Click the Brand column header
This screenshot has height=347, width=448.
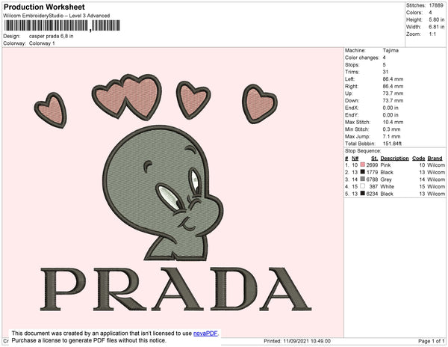pyautogui.click(x=435, y=159)
